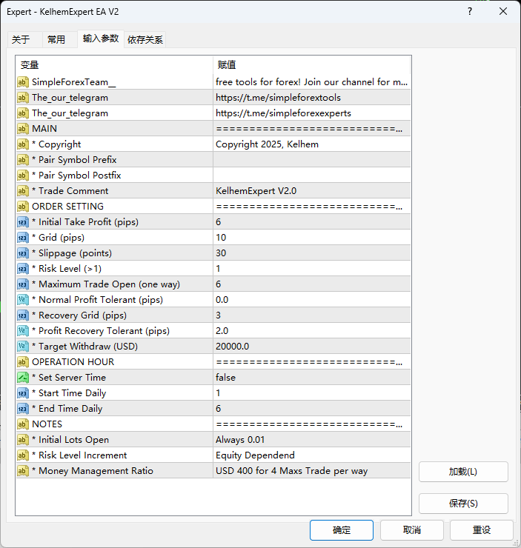Image resolution: width=521 pixels, height=548 pixels.
Task: Click the help question mark in title bar
Action: point(470,12)
